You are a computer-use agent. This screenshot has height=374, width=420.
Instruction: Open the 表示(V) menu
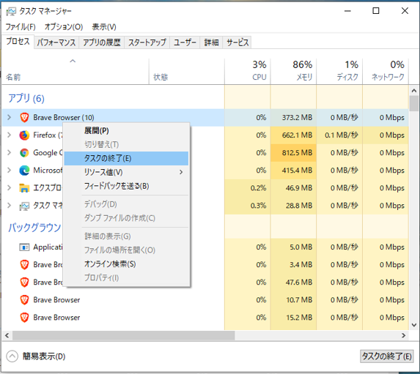coord(104,27)
